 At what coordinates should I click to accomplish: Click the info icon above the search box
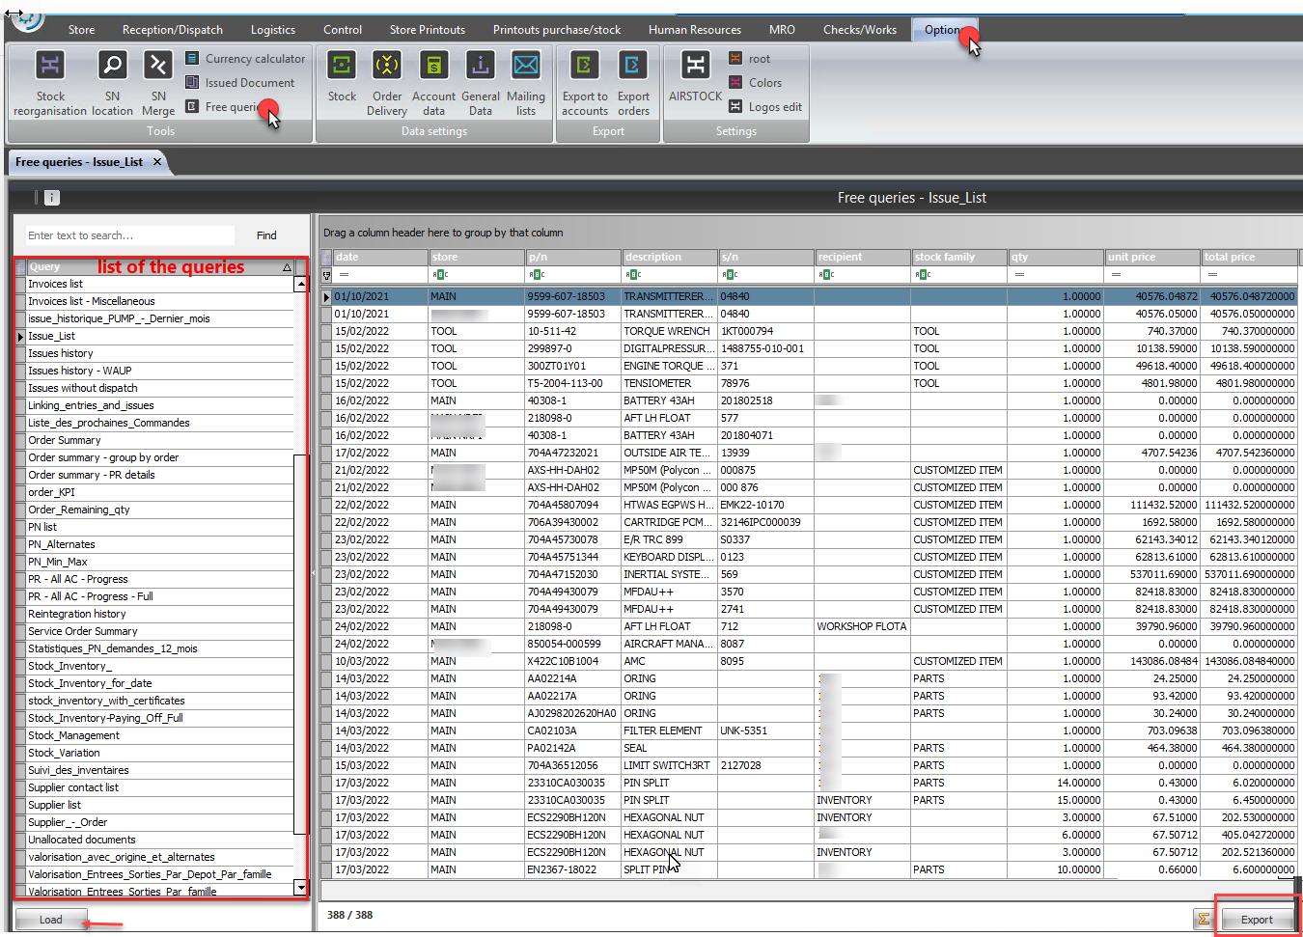pyautogui.click(x=52, y=198)
